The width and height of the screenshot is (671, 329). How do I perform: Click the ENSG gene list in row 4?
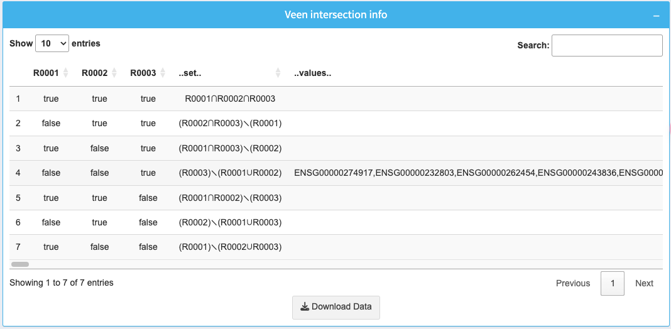tap(477, 173)
